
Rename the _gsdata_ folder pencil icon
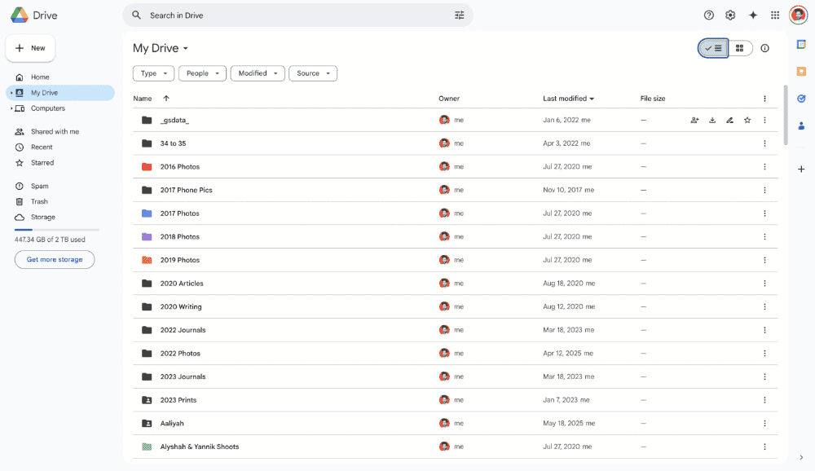(x=729, y=120)
